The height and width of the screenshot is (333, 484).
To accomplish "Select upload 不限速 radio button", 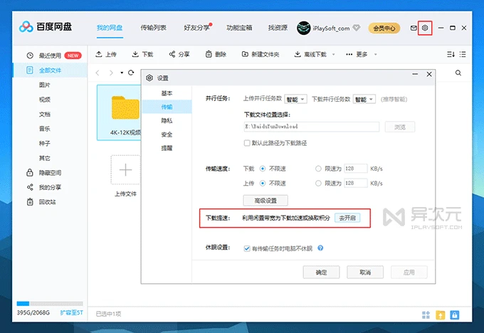I will [x=263, y=184].
